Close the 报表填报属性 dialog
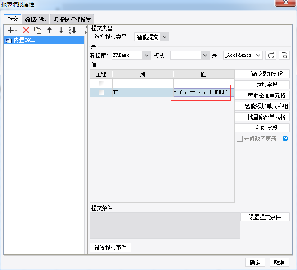Screen dimensions: 297x270 pyautogui.click(x=286, y=3)
